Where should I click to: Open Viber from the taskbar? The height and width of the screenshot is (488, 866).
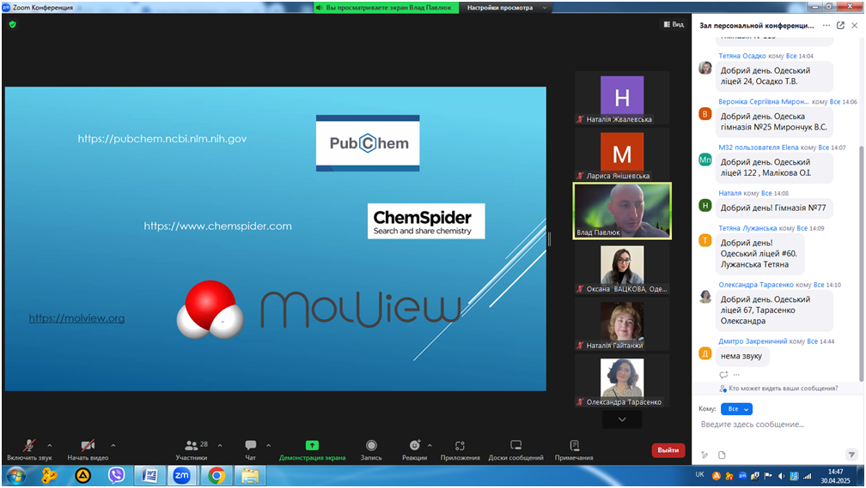pos(117,475)
